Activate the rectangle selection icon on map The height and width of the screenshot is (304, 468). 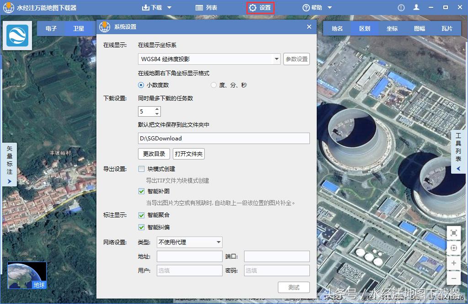coord(454,233)
